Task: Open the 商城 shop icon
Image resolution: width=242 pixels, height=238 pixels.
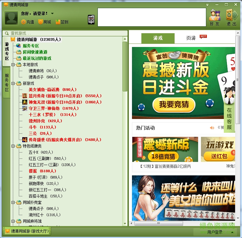Action: (x=40, y=22)
